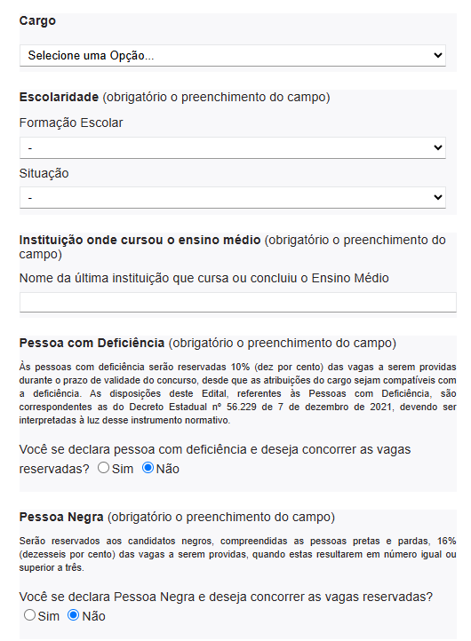The height and width of the screenshot is (641, 471).
Task: Focus the Ensino Médio institution name field
Action: (238, 302)
